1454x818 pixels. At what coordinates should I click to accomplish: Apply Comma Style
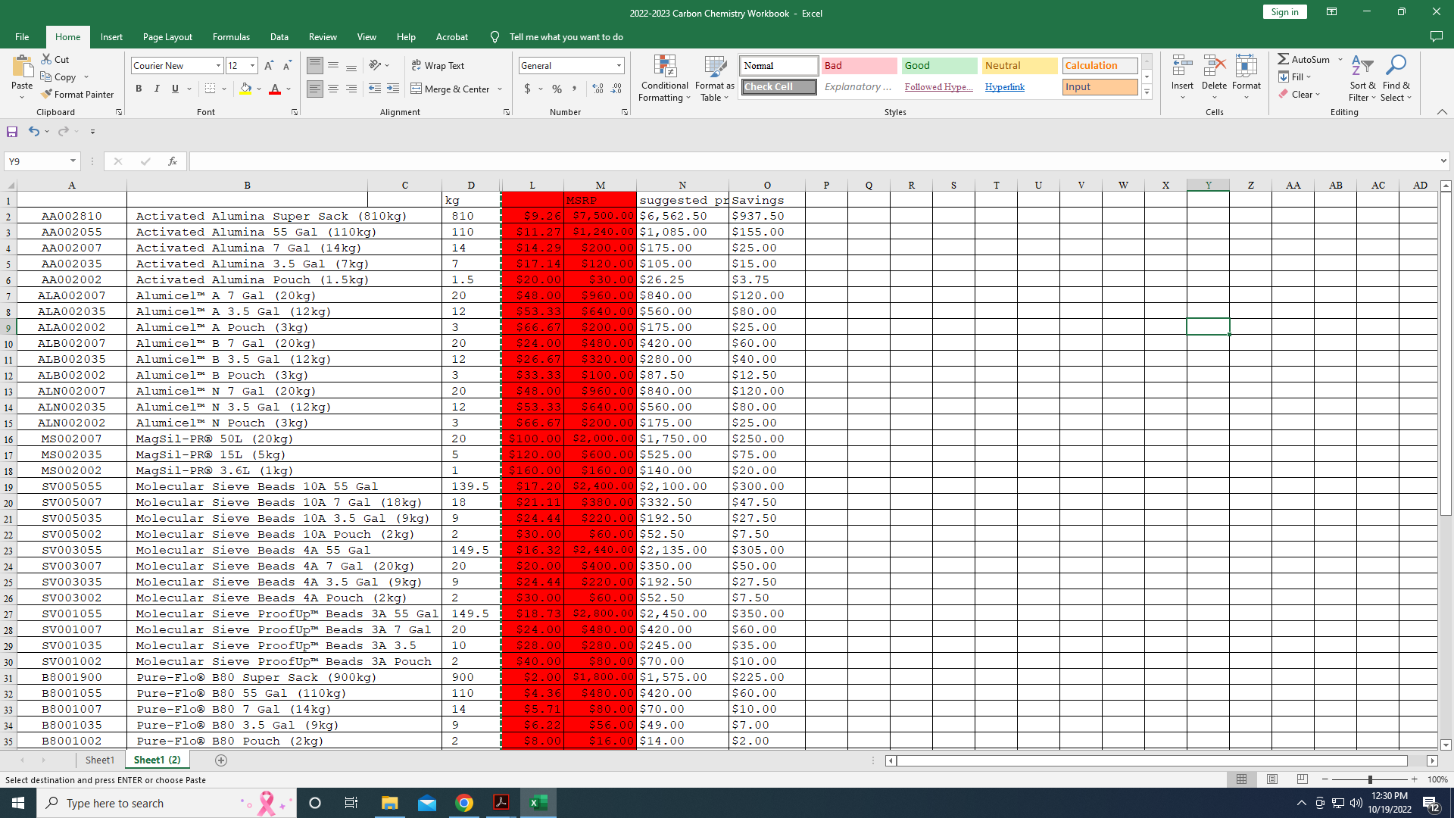click(575, 89)
